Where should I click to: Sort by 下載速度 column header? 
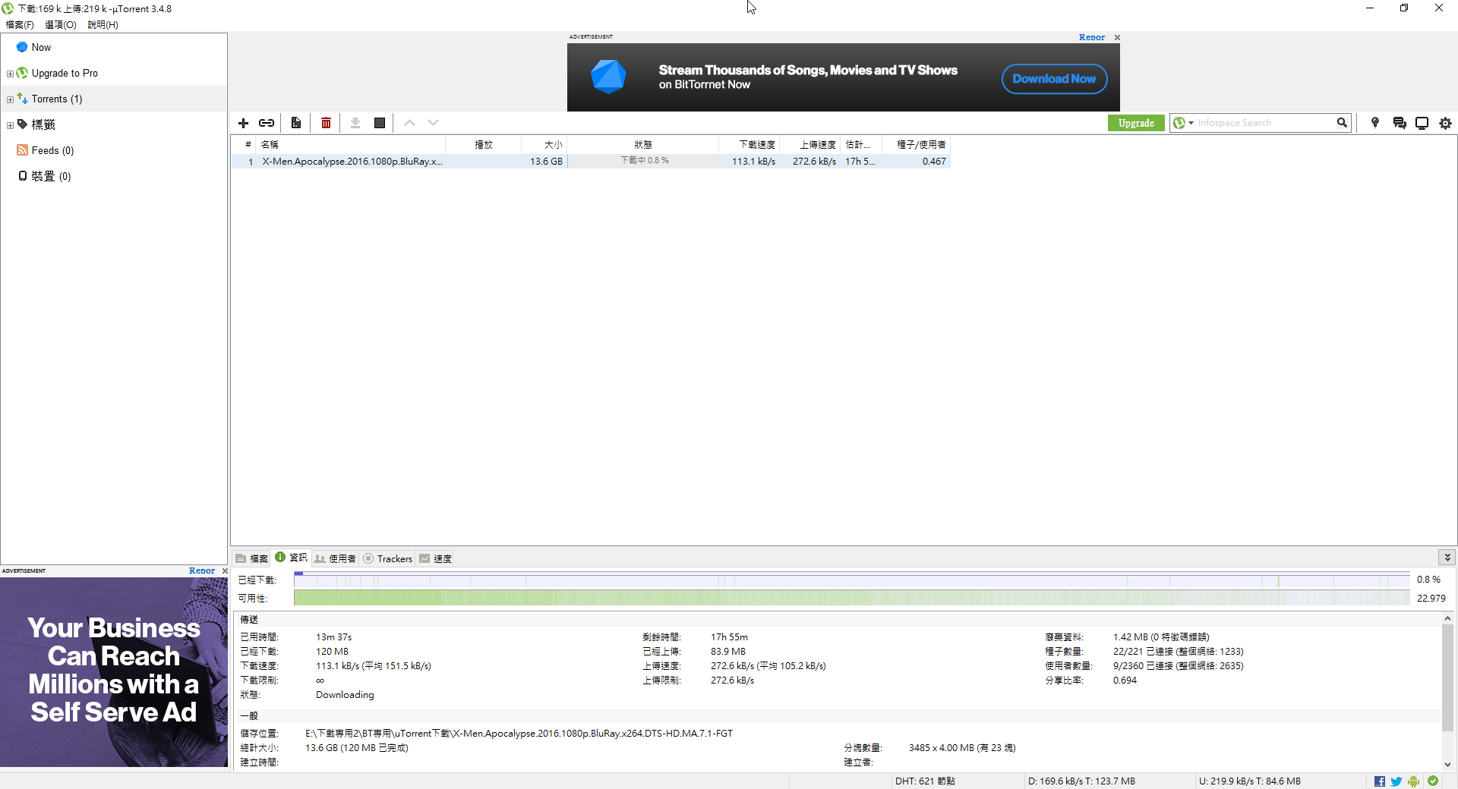749,144
